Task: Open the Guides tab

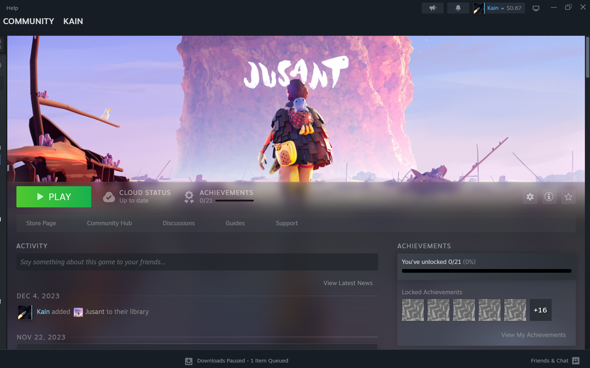Action: (235, 223)
